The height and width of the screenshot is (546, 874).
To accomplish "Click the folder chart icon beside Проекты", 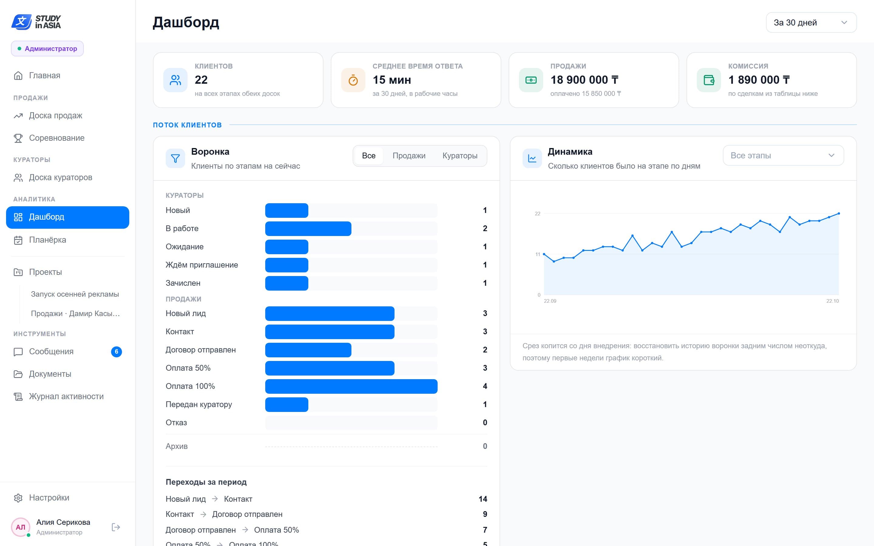I will tap(18, 272).
